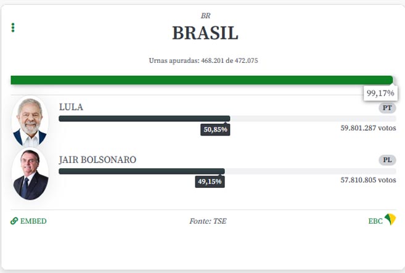Click the JAIR BOLSONARO candidate name

(97, 160)
